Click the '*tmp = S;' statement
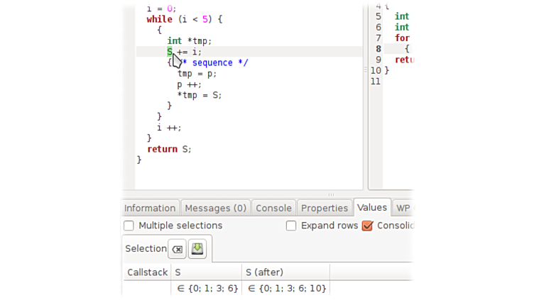 199,95
